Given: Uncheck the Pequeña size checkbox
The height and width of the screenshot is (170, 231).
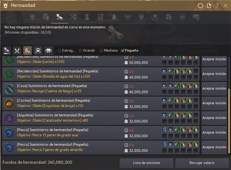Looking at the screenshot, I should coord(122,51).
